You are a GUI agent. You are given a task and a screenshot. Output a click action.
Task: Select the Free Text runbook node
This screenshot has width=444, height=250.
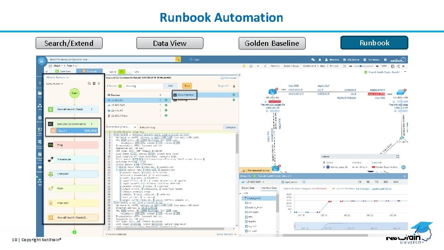coord(73,203)
